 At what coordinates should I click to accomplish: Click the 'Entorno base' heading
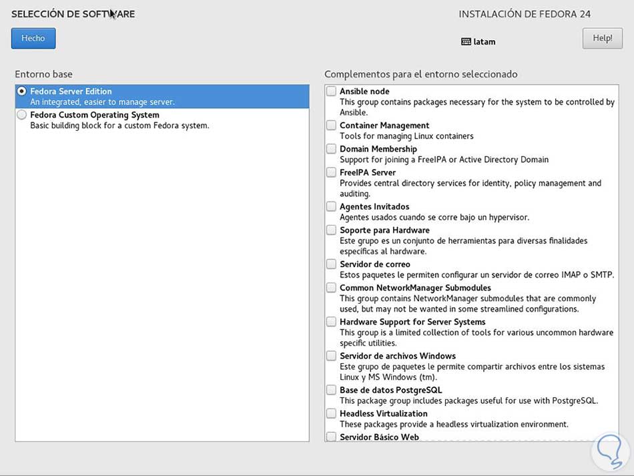point(43,74)
